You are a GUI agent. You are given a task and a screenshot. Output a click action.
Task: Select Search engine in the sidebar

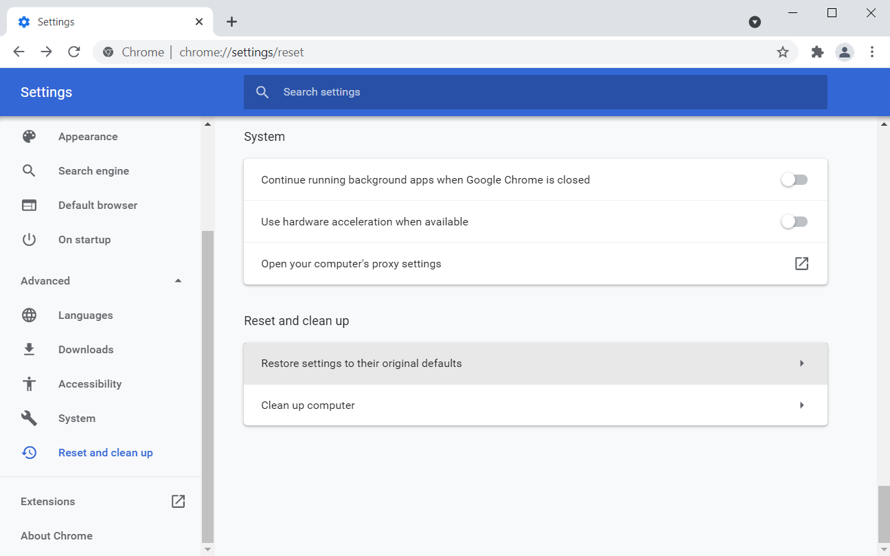pos(93,171)
